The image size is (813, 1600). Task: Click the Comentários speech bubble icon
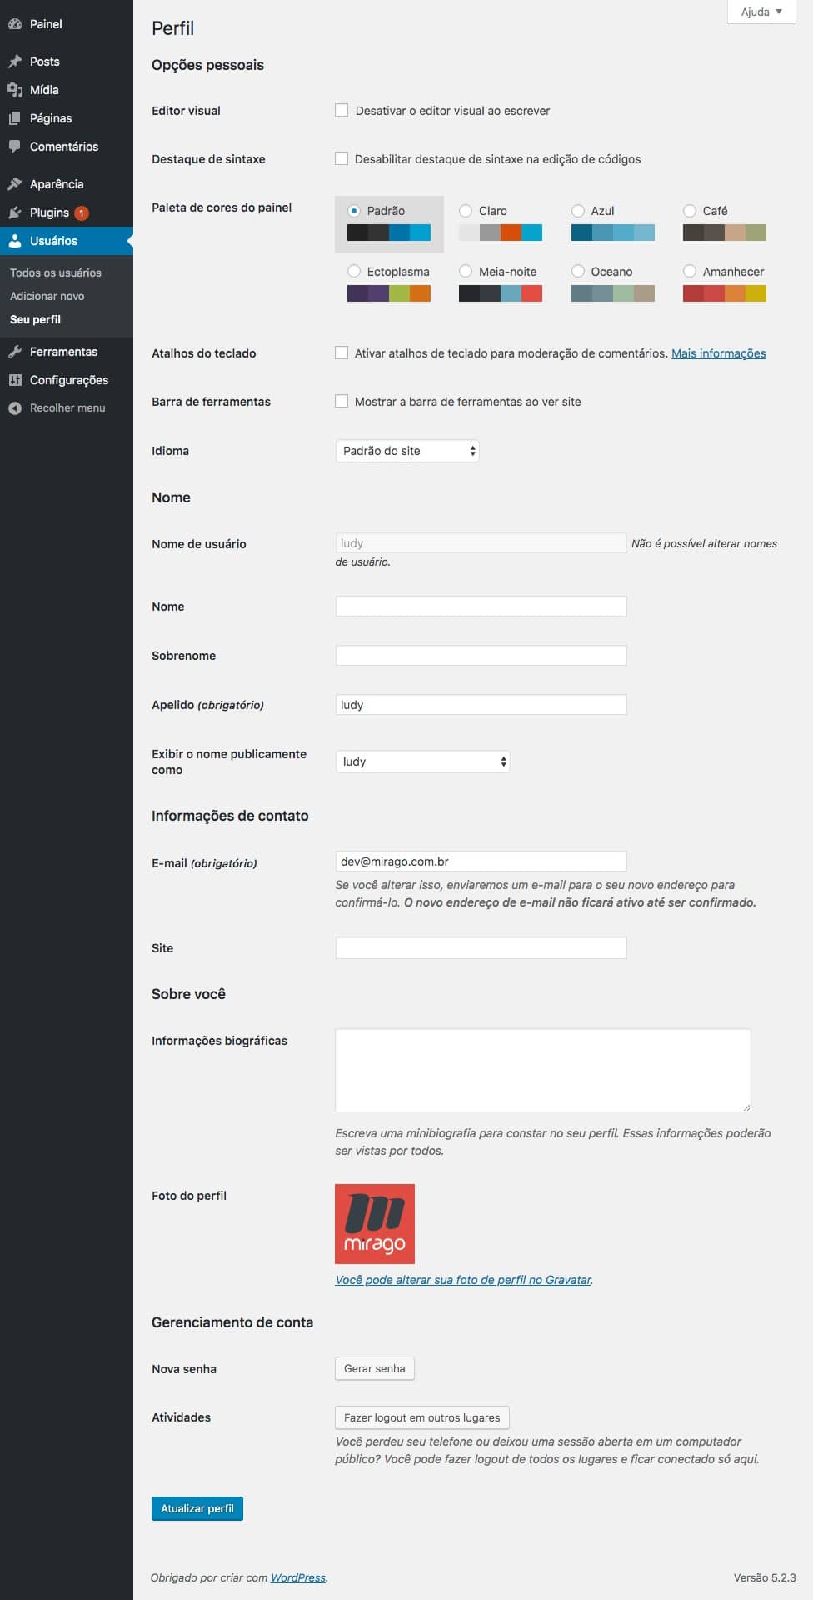15,147
